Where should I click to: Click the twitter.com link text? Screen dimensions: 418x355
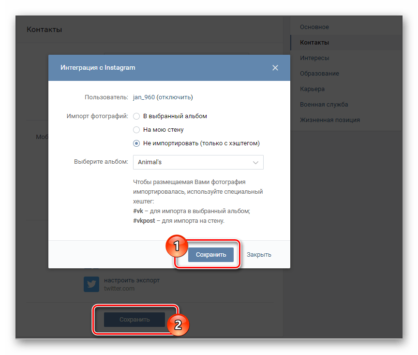coord(119,289)
